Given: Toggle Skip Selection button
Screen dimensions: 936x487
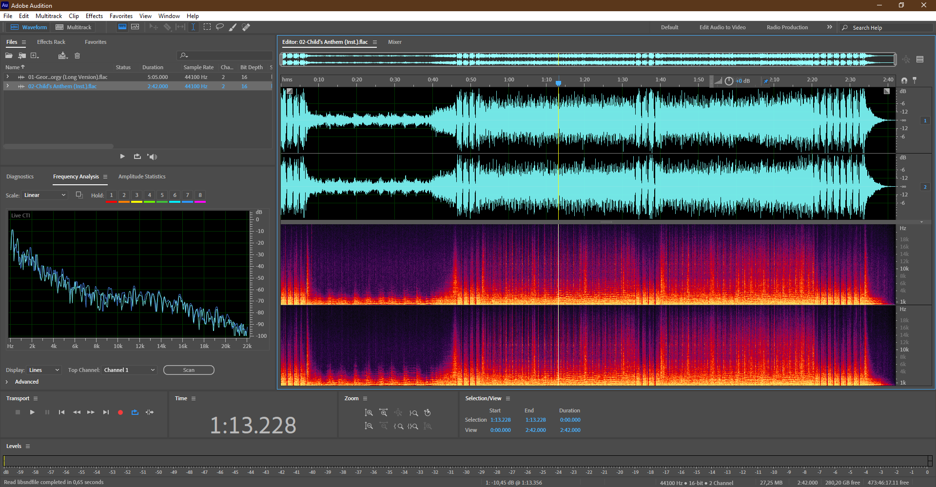Looking at the screenshot, I should [150, 412].
